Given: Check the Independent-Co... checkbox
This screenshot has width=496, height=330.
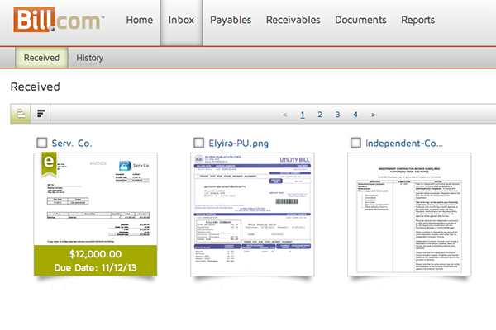Looking at the screenshot, I should click(355, 143).
